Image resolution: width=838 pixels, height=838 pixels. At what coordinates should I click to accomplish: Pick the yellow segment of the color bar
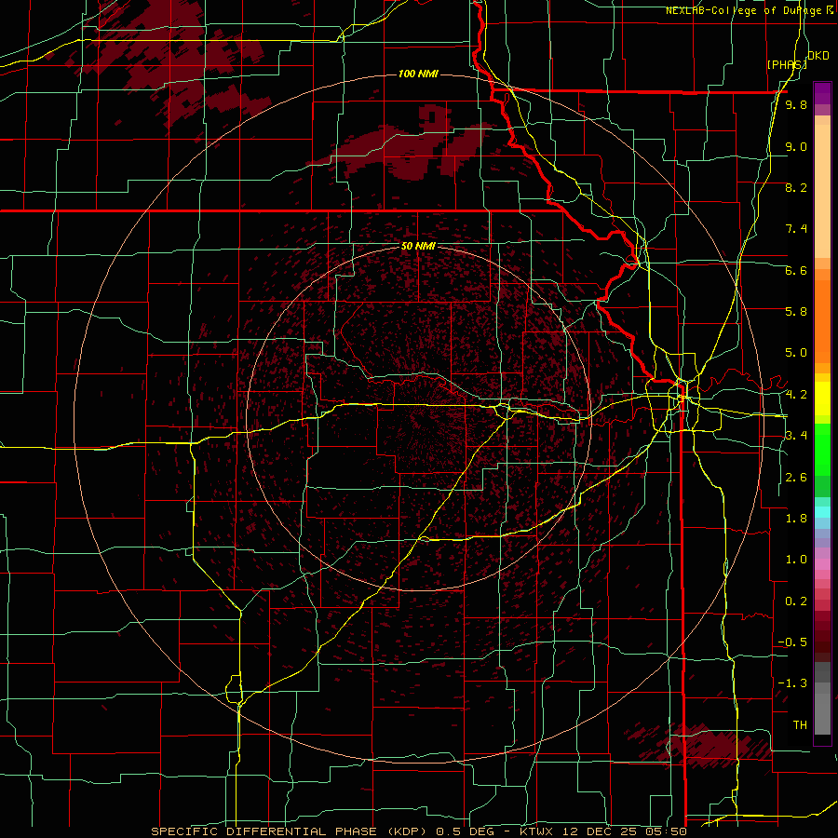822,399
